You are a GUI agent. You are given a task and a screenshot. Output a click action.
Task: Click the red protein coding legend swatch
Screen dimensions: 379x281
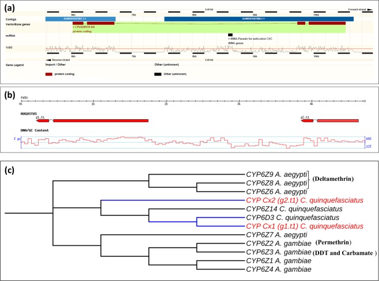[x=48, y=74]
